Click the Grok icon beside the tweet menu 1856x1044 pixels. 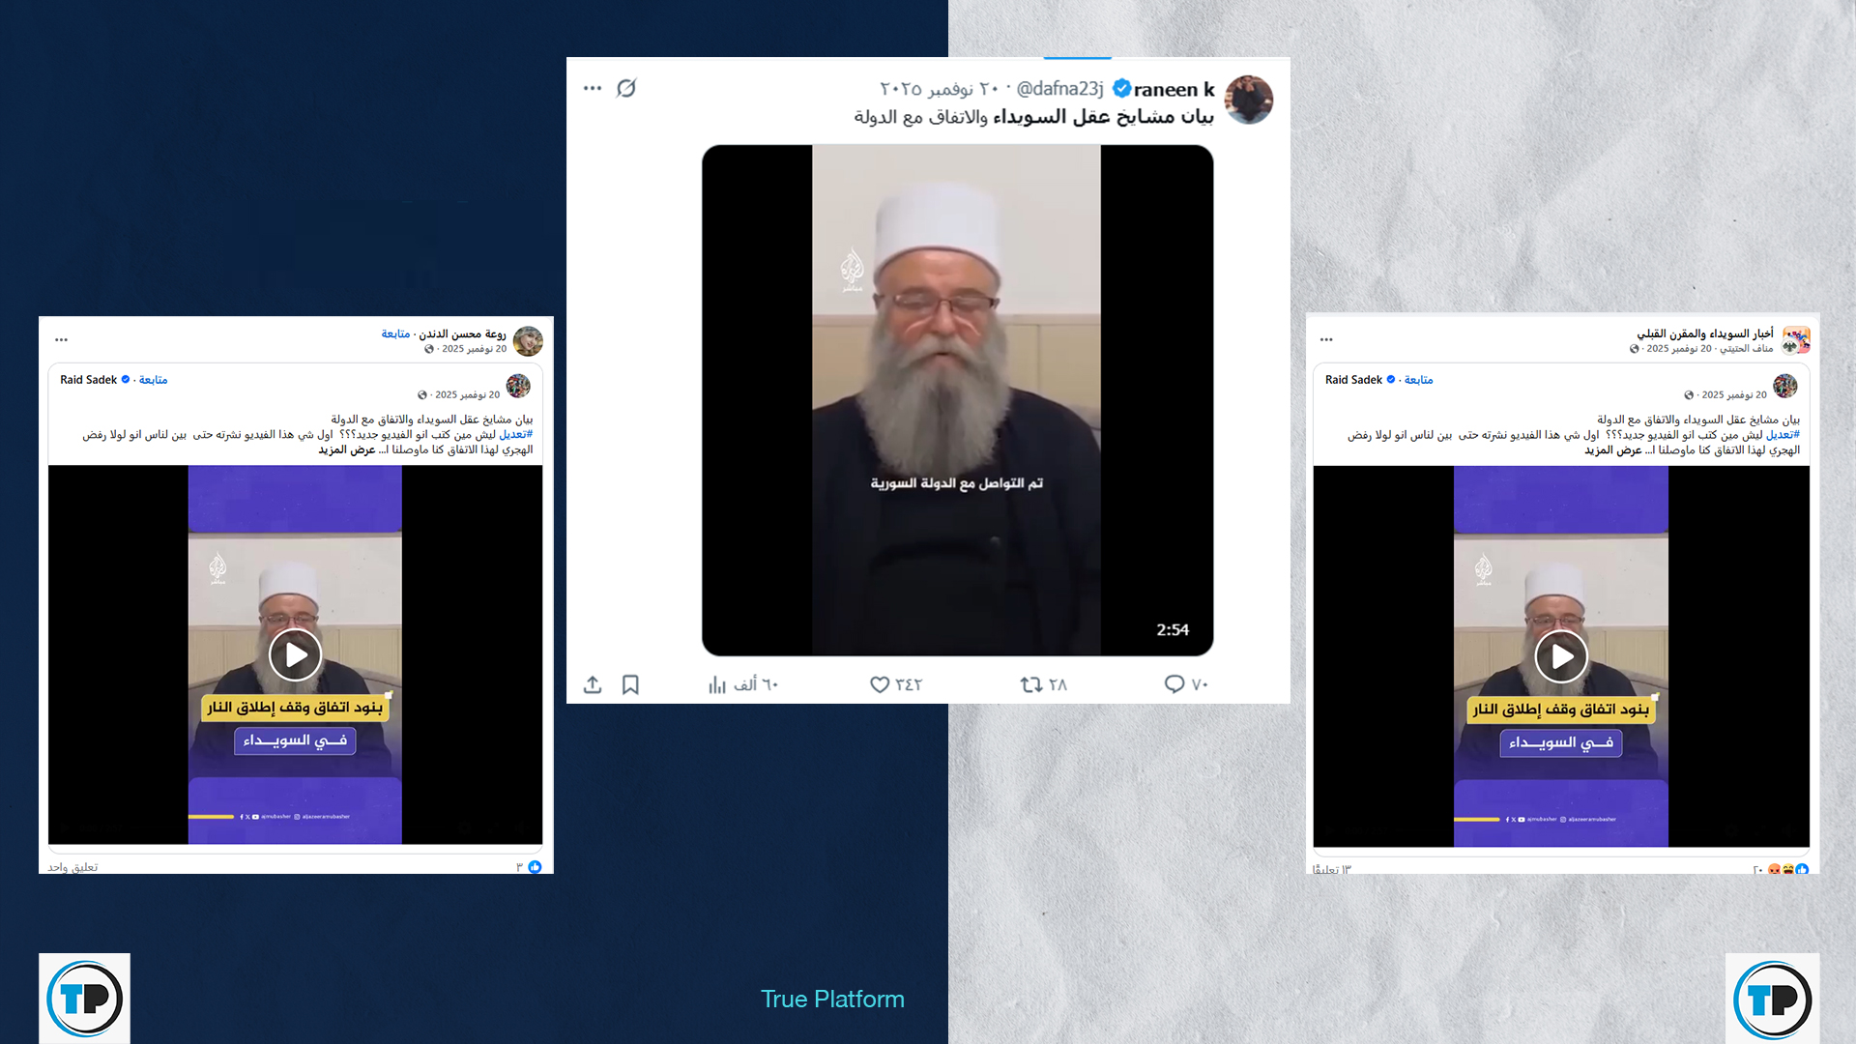click(626, 88)
